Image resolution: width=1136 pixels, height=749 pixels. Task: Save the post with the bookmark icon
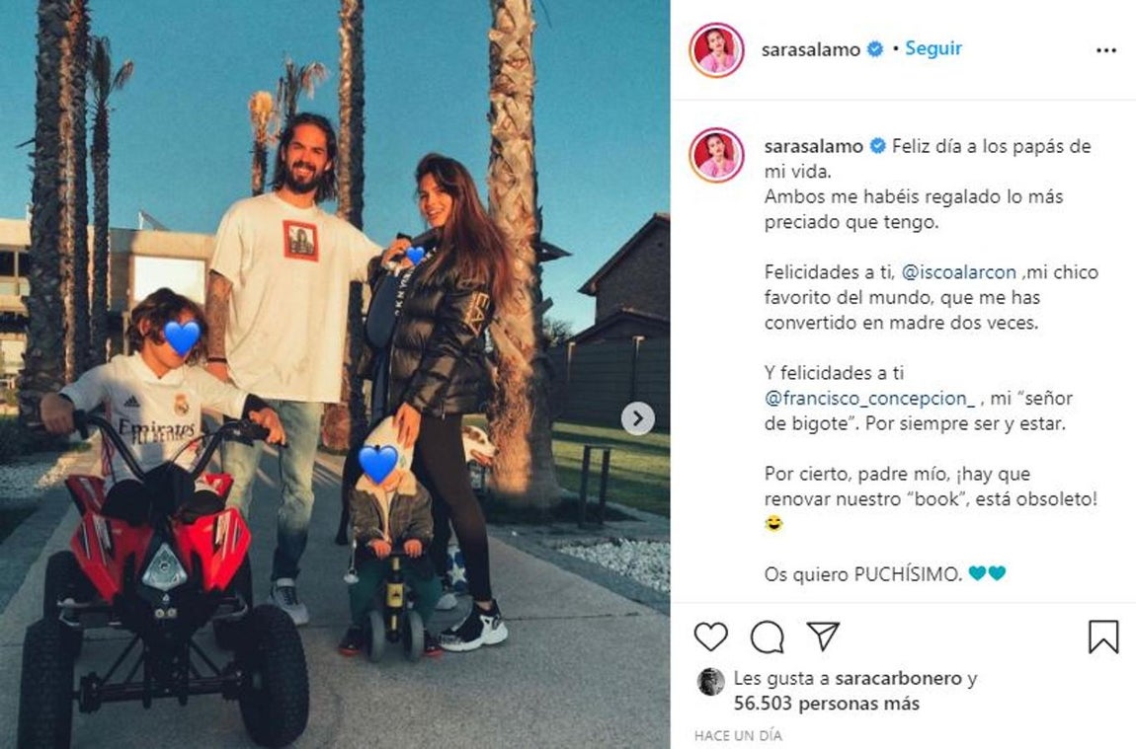(x=1102, y=637)
